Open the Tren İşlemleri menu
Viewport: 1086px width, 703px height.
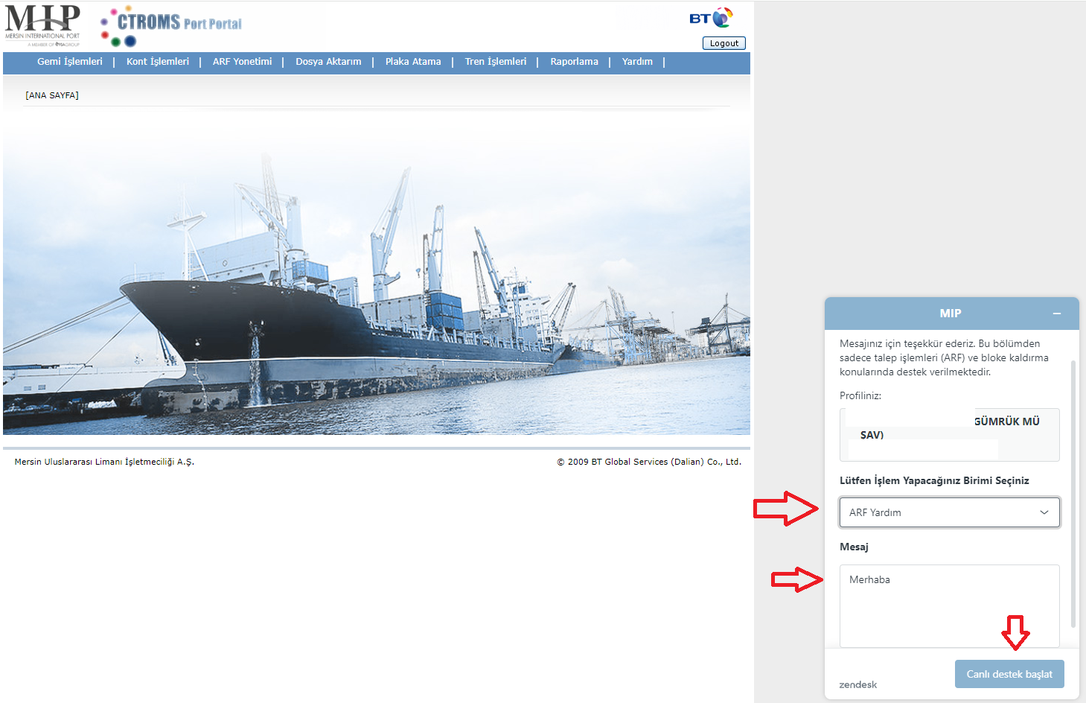click(x=496, y=62)
